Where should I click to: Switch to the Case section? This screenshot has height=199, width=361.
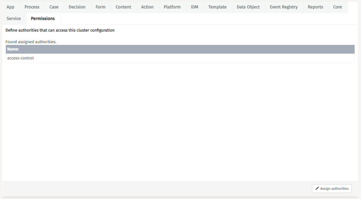[54, 7]
